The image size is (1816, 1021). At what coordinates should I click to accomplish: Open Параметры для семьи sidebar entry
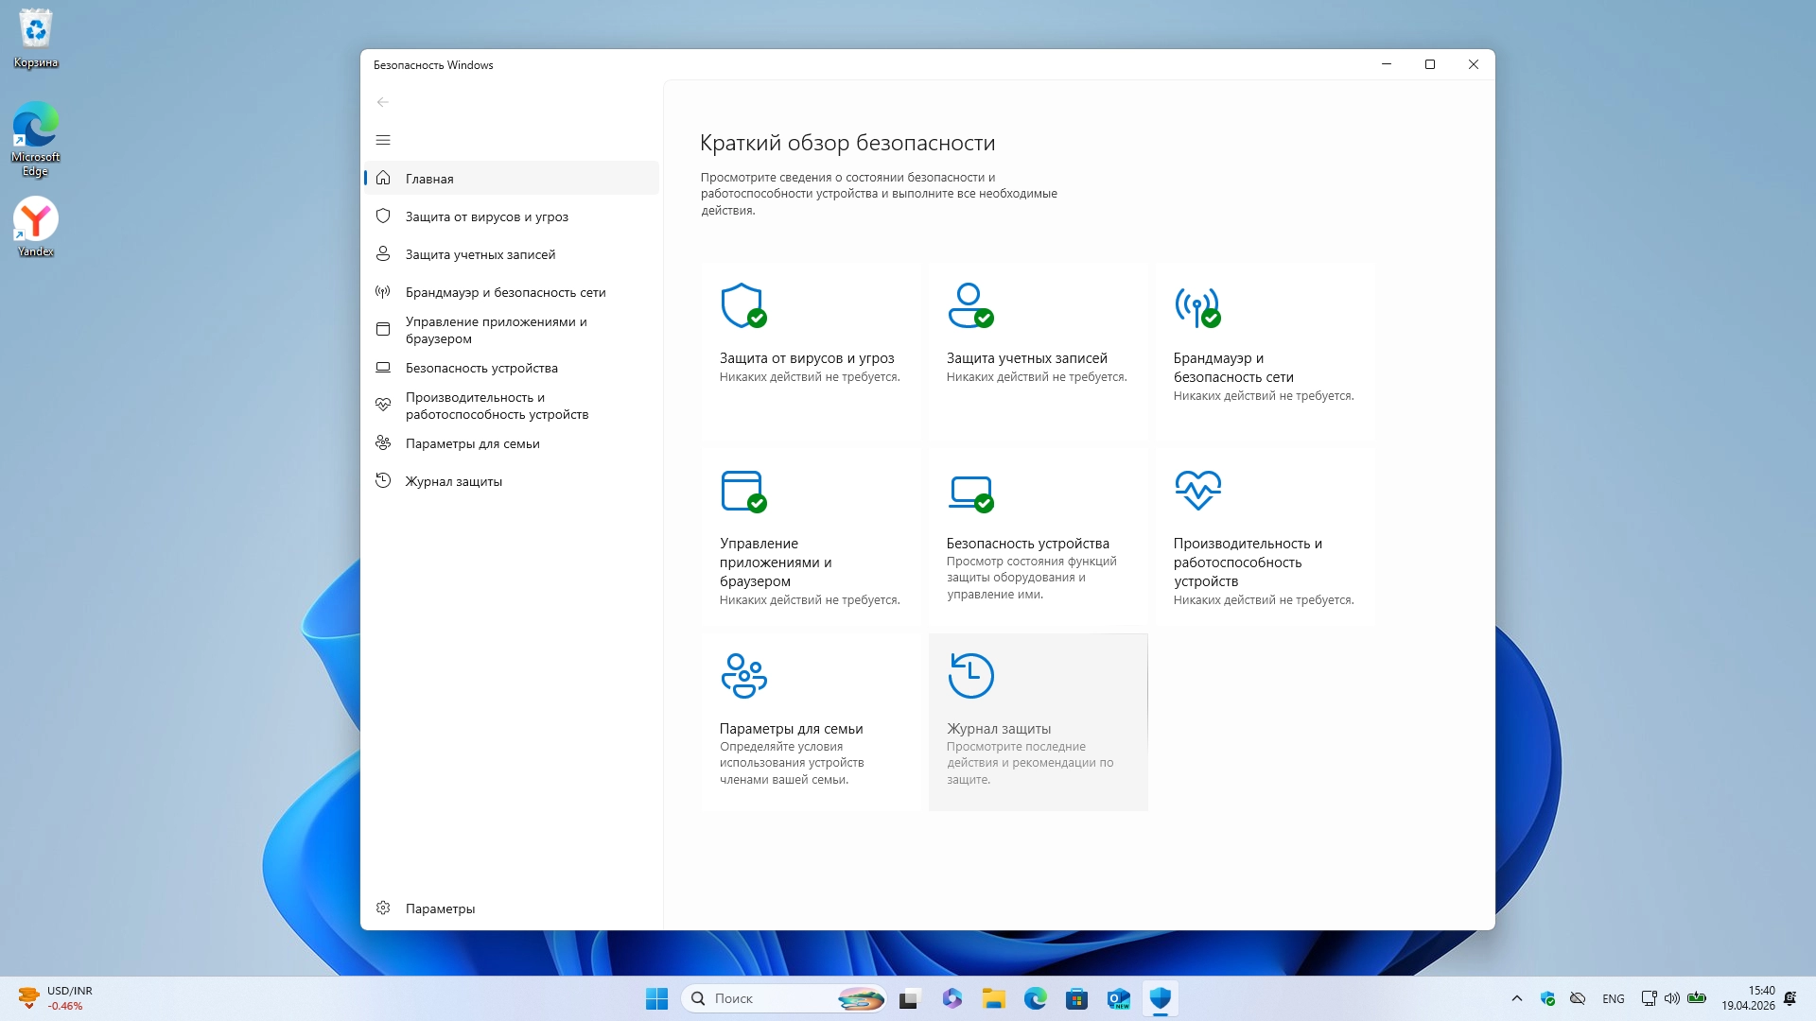pos(472,443)
